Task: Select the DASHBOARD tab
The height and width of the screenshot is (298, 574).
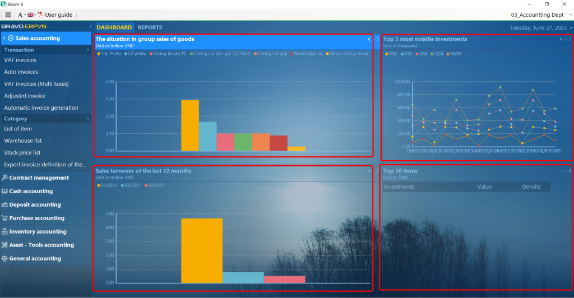Action: coord(114,27)
